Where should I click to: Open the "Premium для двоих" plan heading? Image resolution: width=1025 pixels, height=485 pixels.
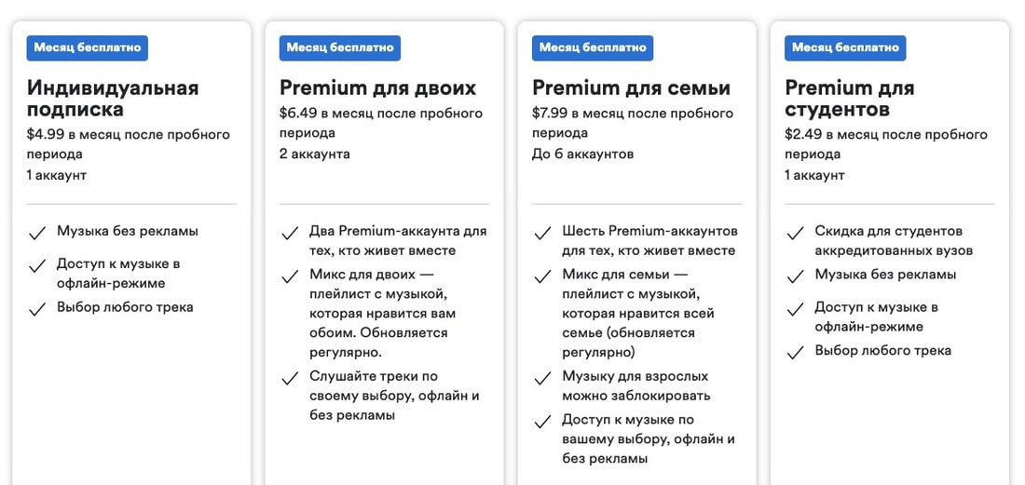(x=377, y=88)
